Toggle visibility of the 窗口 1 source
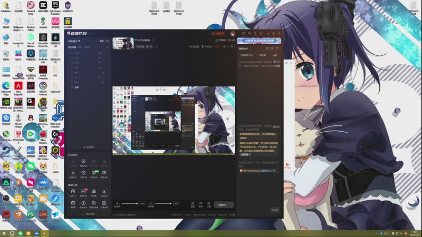Screen dimensions: 422x237 coord(103,83)
